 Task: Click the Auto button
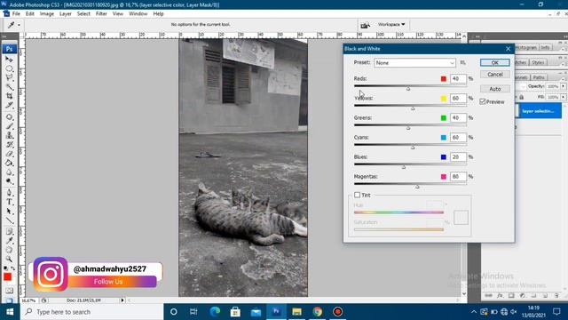[x=495, y=89]
